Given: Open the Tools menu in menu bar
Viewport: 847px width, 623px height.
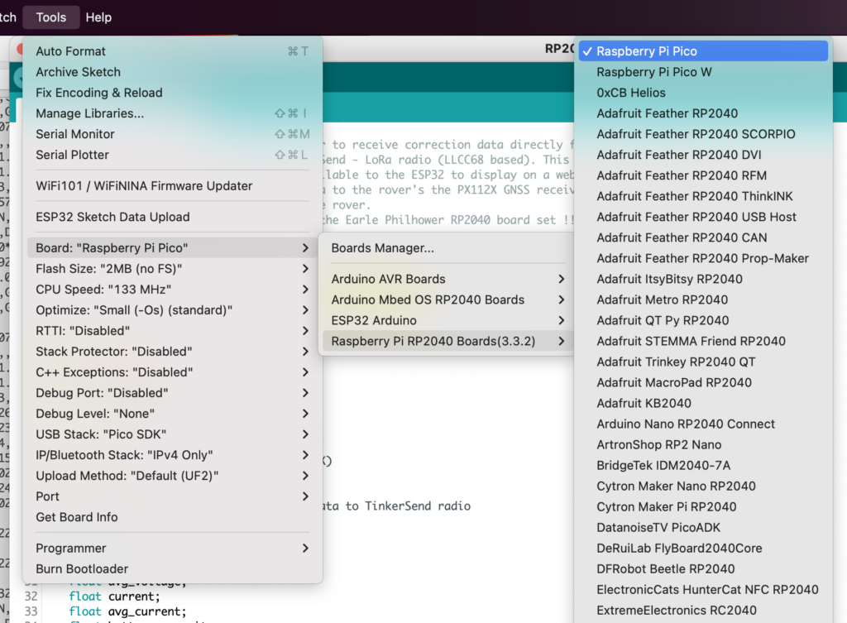Looking at the screenshot, I should pos(50,17).
